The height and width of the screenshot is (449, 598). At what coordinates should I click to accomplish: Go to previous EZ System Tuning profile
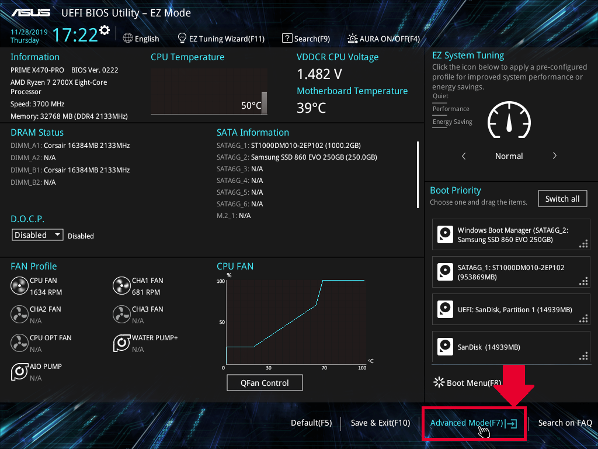pos(464,156)
